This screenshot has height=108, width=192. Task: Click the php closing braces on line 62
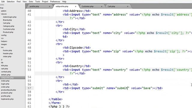coord(59,106)
